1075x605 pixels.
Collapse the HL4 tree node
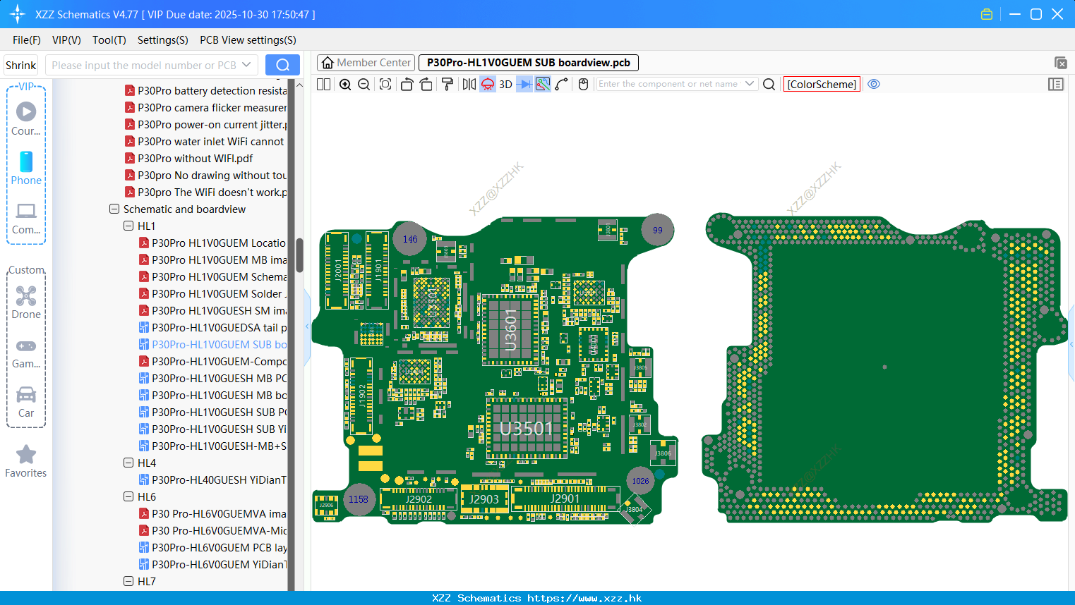tap(128, 463)
